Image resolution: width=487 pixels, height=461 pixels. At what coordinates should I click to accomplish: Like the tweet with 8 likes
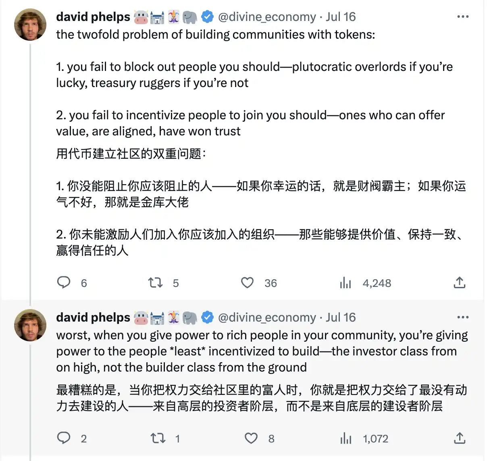(x=251, y=438)
